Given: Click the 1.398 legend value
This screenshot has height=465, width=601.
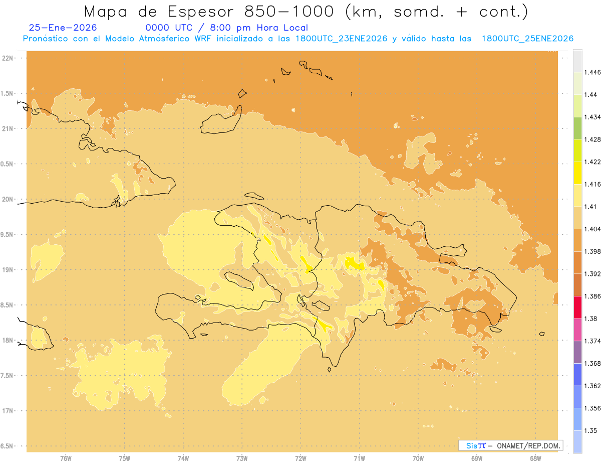Looking at the screenshot, I should tap(591, 251).
